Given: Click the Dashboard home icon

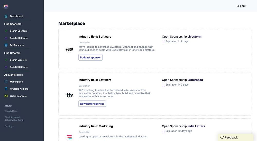Looking at the screenshot, I should pyautogui.click(x=6, y=16).
